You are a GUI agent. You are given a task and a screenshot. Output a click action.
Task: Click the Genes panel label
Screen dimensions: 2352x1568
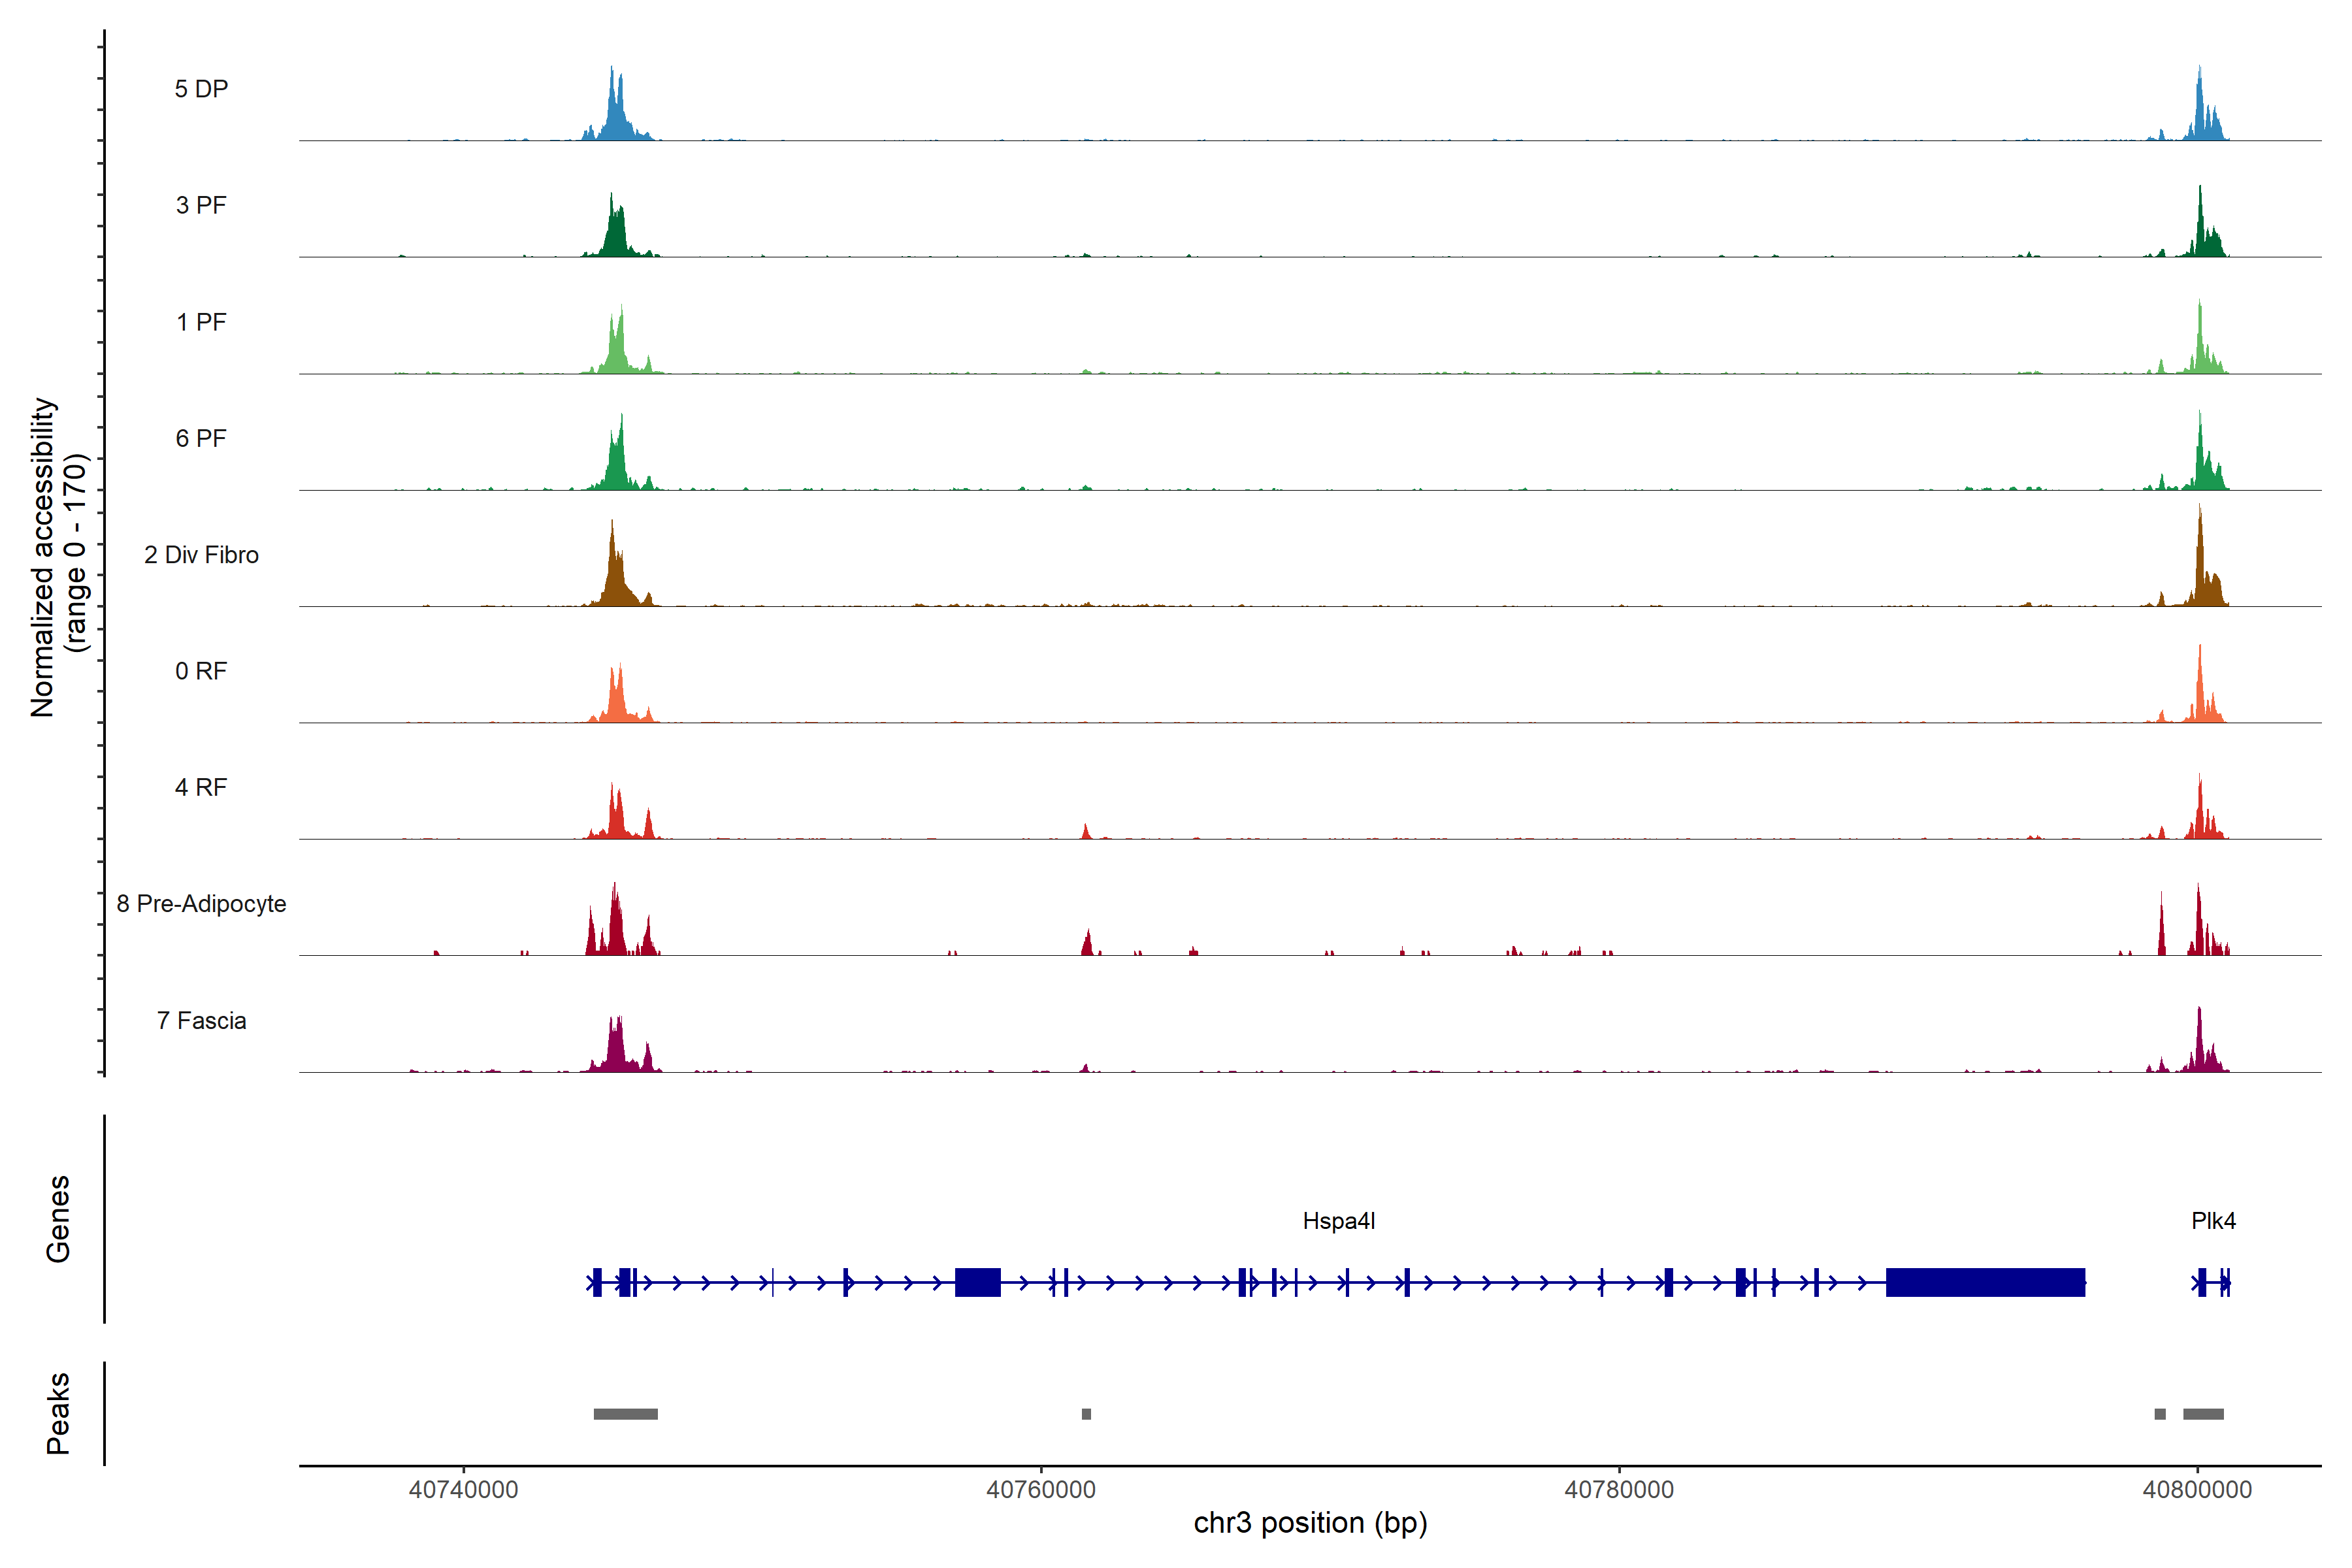point(58,1219)
